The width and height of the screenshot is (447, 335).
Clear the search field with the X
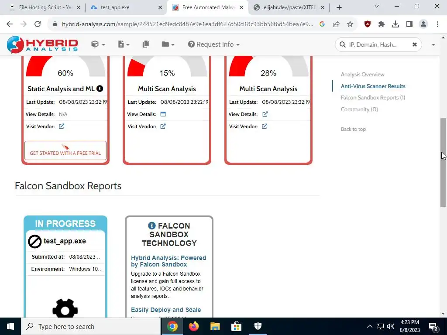pos(415,44)
